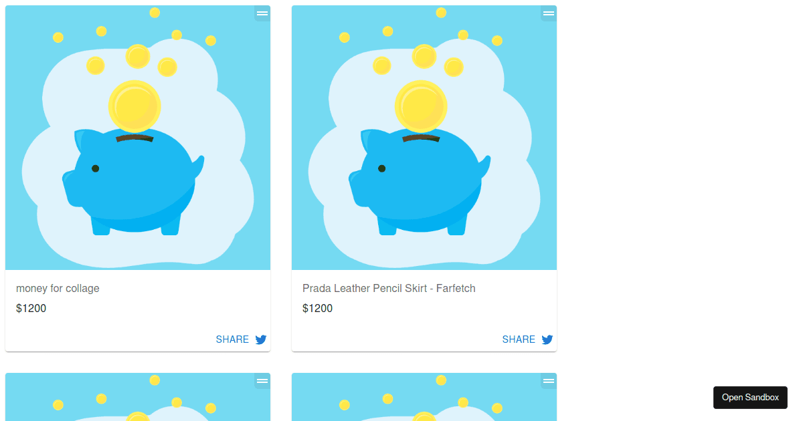Click the Twitter bird icon on money for collage card
This screenshot has height=421, width=803.
click(261, 339)
